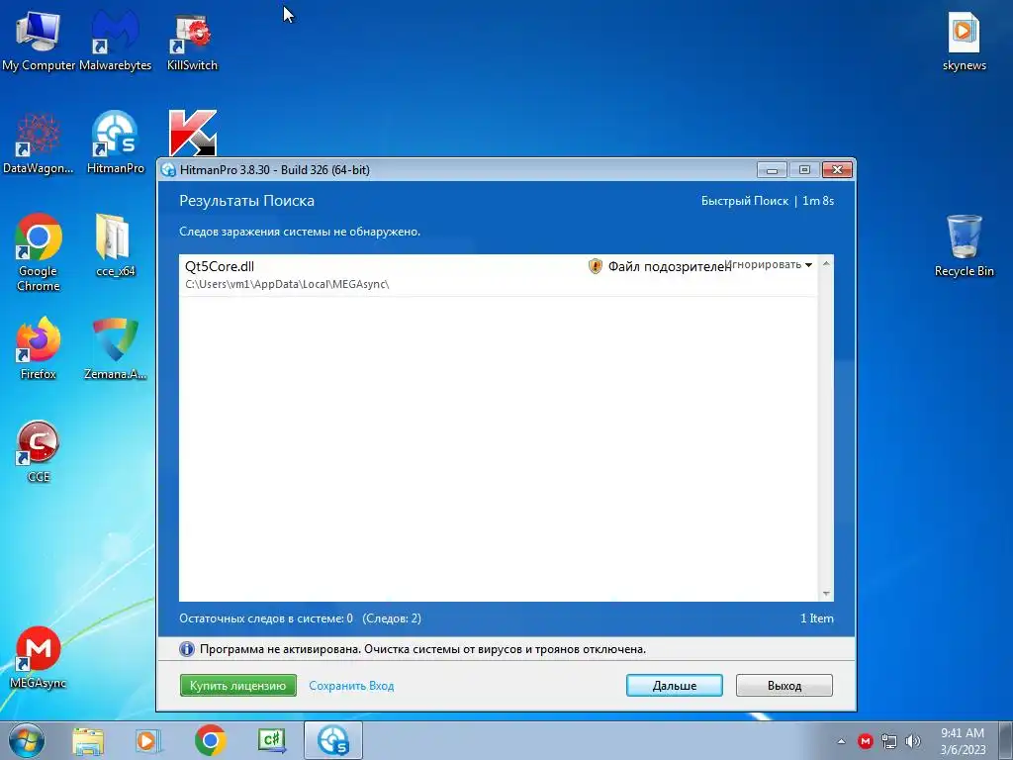Screen dimensions: 1013x760
Task: Launch Google Chrome desktop shortcut
Action: [39, 252]
